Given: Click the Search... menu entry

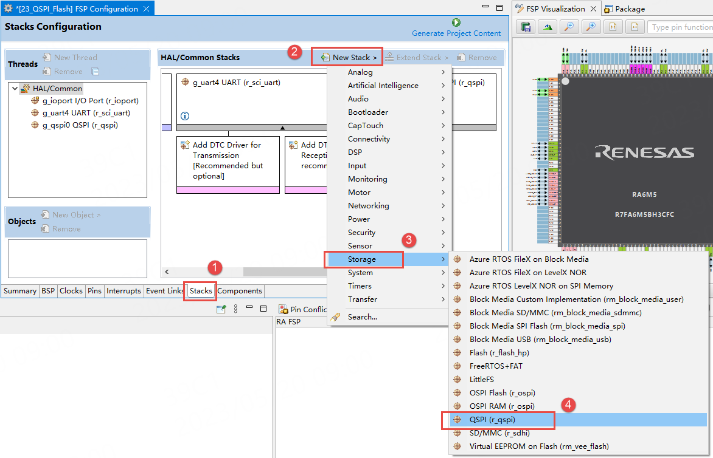Looking at the screenshot, I should pyautogui.click(x=362, y=316).
